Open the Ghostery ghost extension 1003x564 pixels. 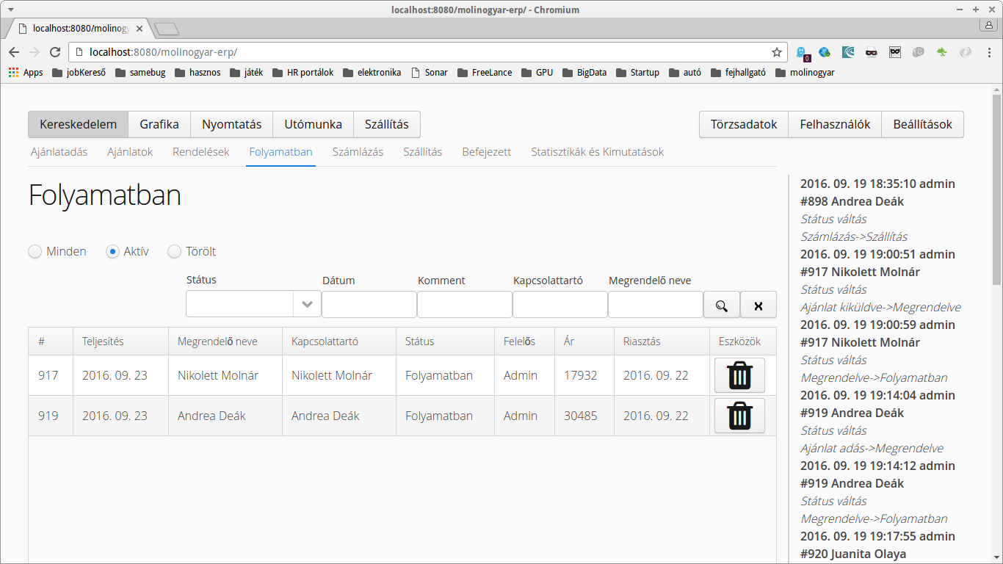(x=802, y=52)
